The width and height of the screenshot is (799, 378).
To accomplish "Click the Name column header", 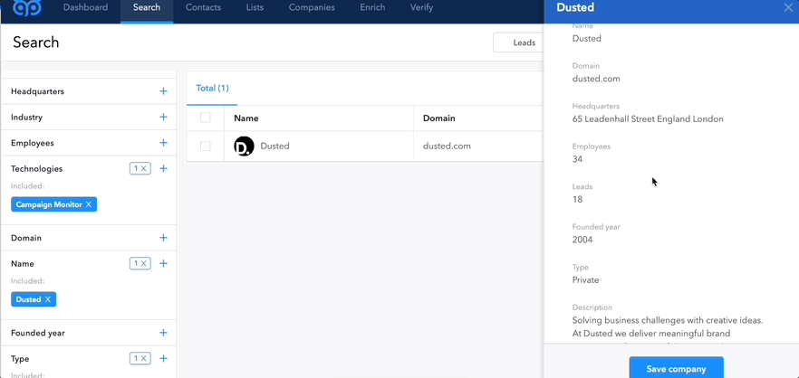I will click(246, 118).
